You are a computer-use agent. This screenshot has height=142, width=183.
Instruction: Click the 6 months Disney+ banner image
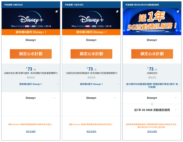(31, 21)
